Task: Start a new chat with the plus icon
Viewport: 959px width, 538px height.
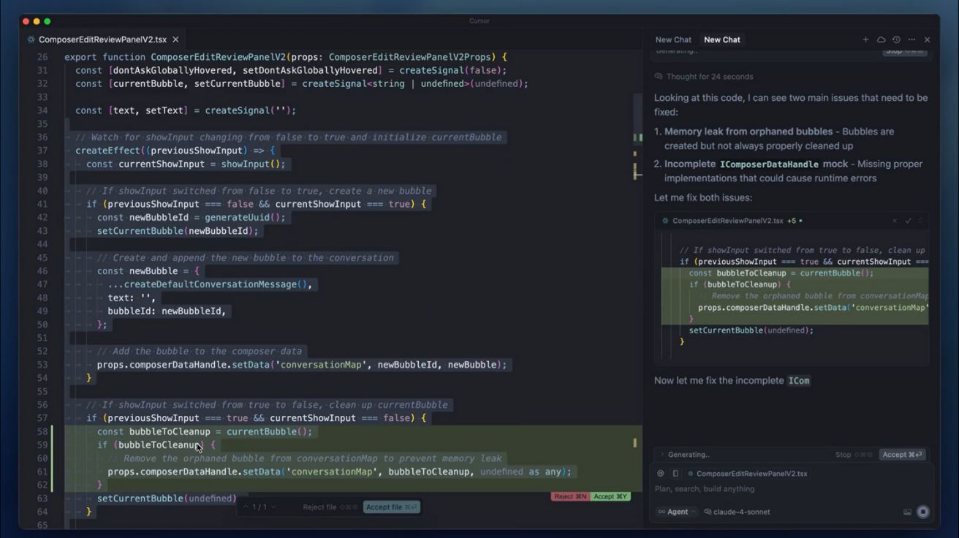Action: pos(865,39)
